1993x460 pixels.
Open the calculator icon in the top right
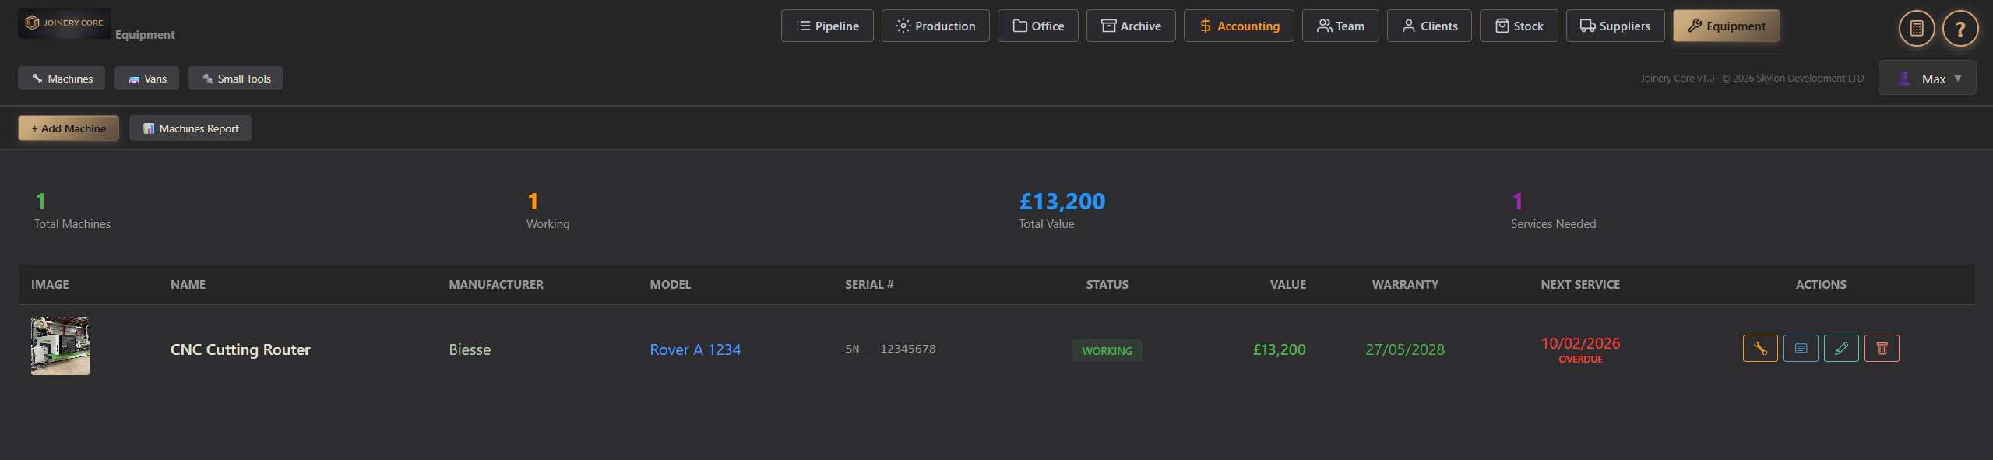pos(1916,29)
